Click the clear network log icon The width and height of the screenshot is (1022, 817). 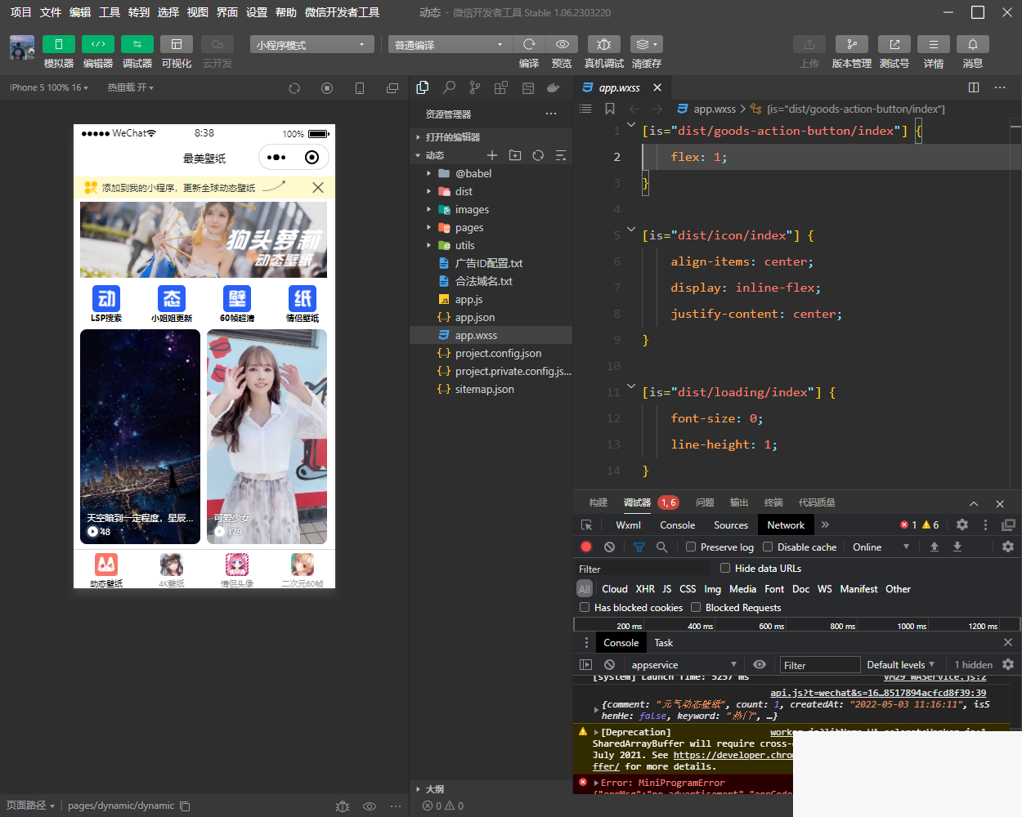coord(609,547)
